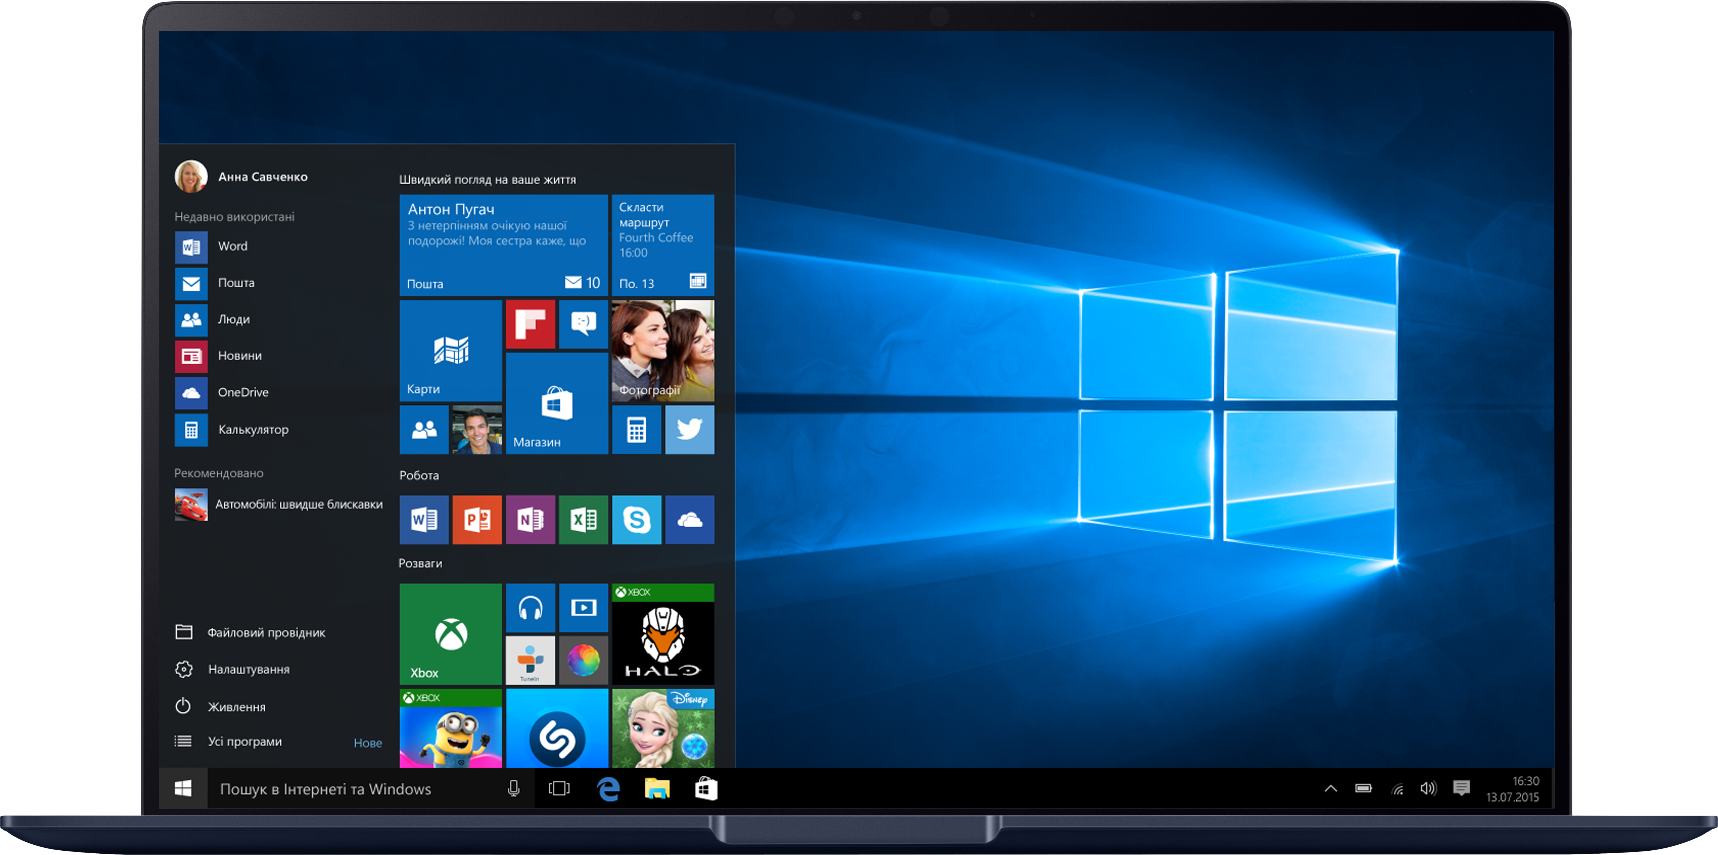Open the volume control in tray
This screenshot has width=1718, height=855.
(x=1428, y=789)
